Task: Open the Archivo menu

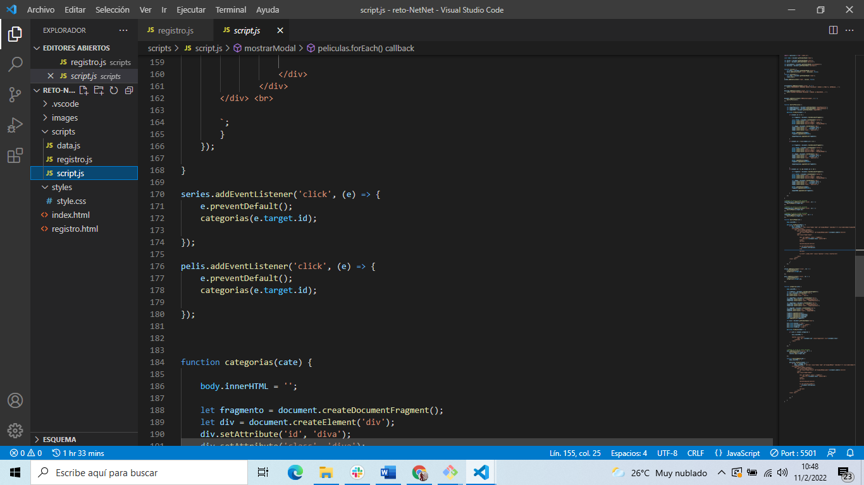Action: [40, 10]
